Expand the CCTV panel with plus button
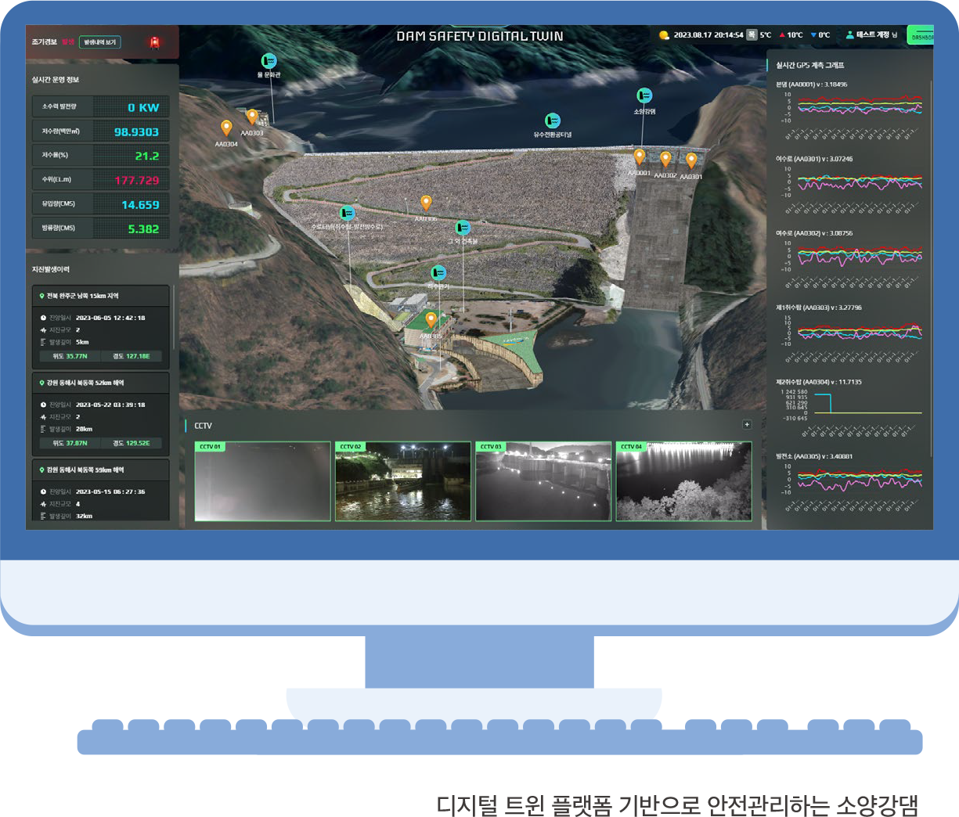This screenshot has width=959, height=817. coord(747,424)
